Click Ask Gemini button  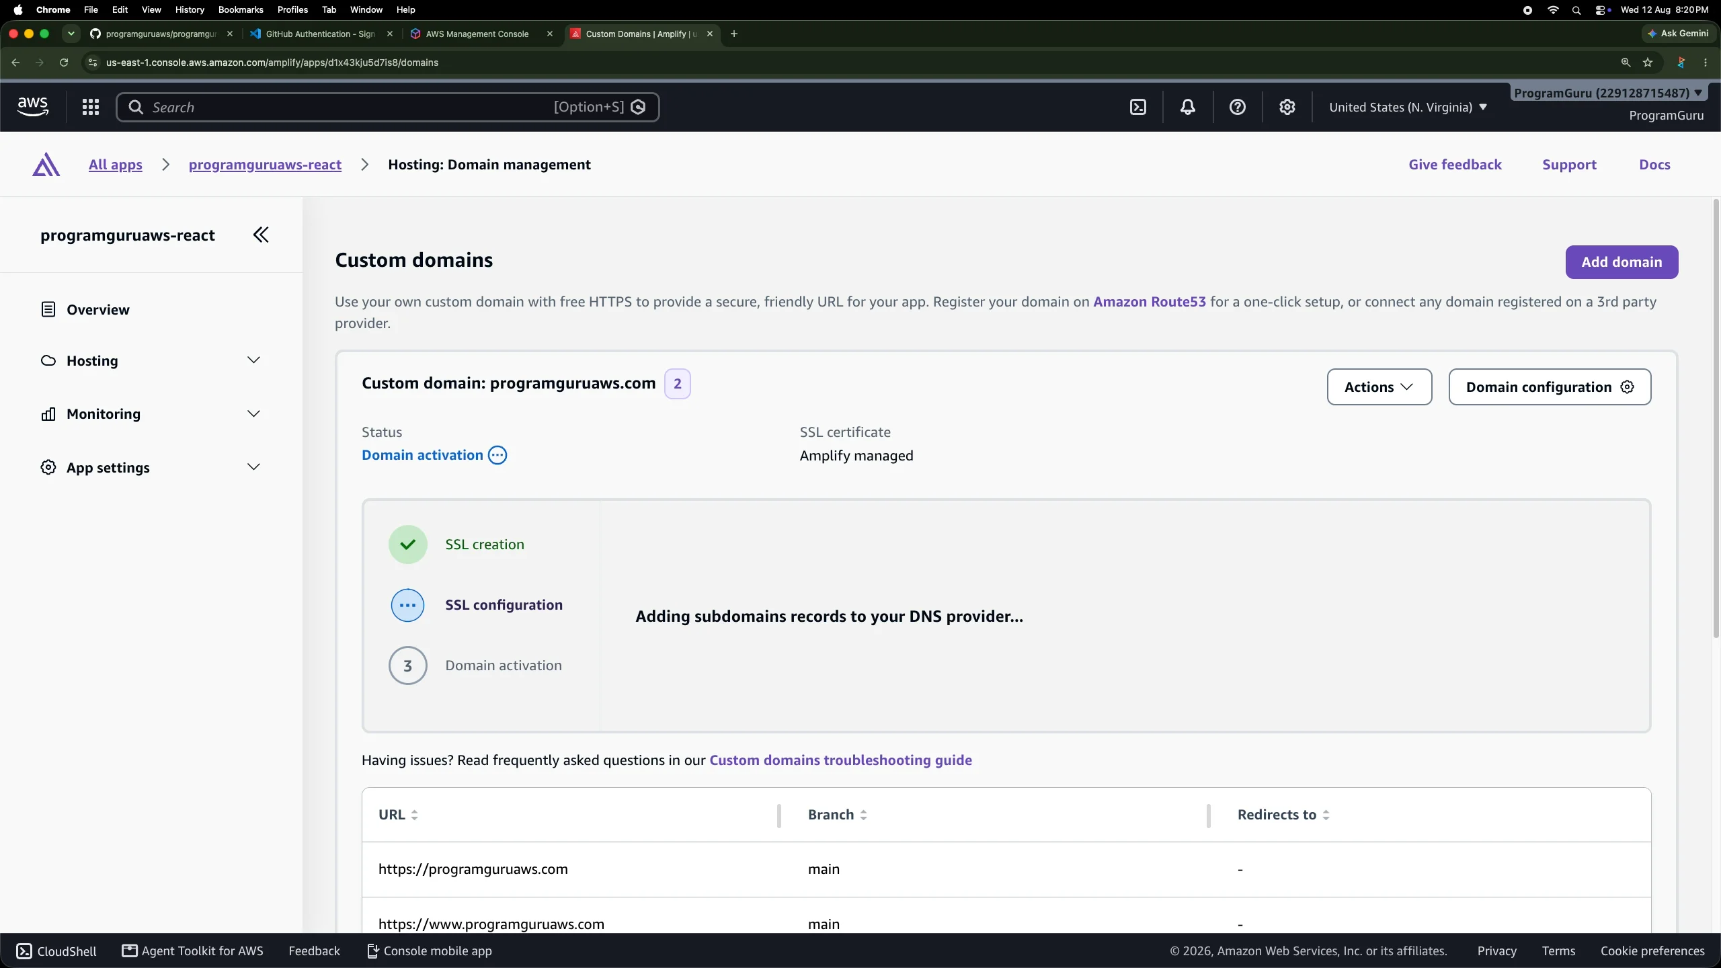click(1678, 34)
